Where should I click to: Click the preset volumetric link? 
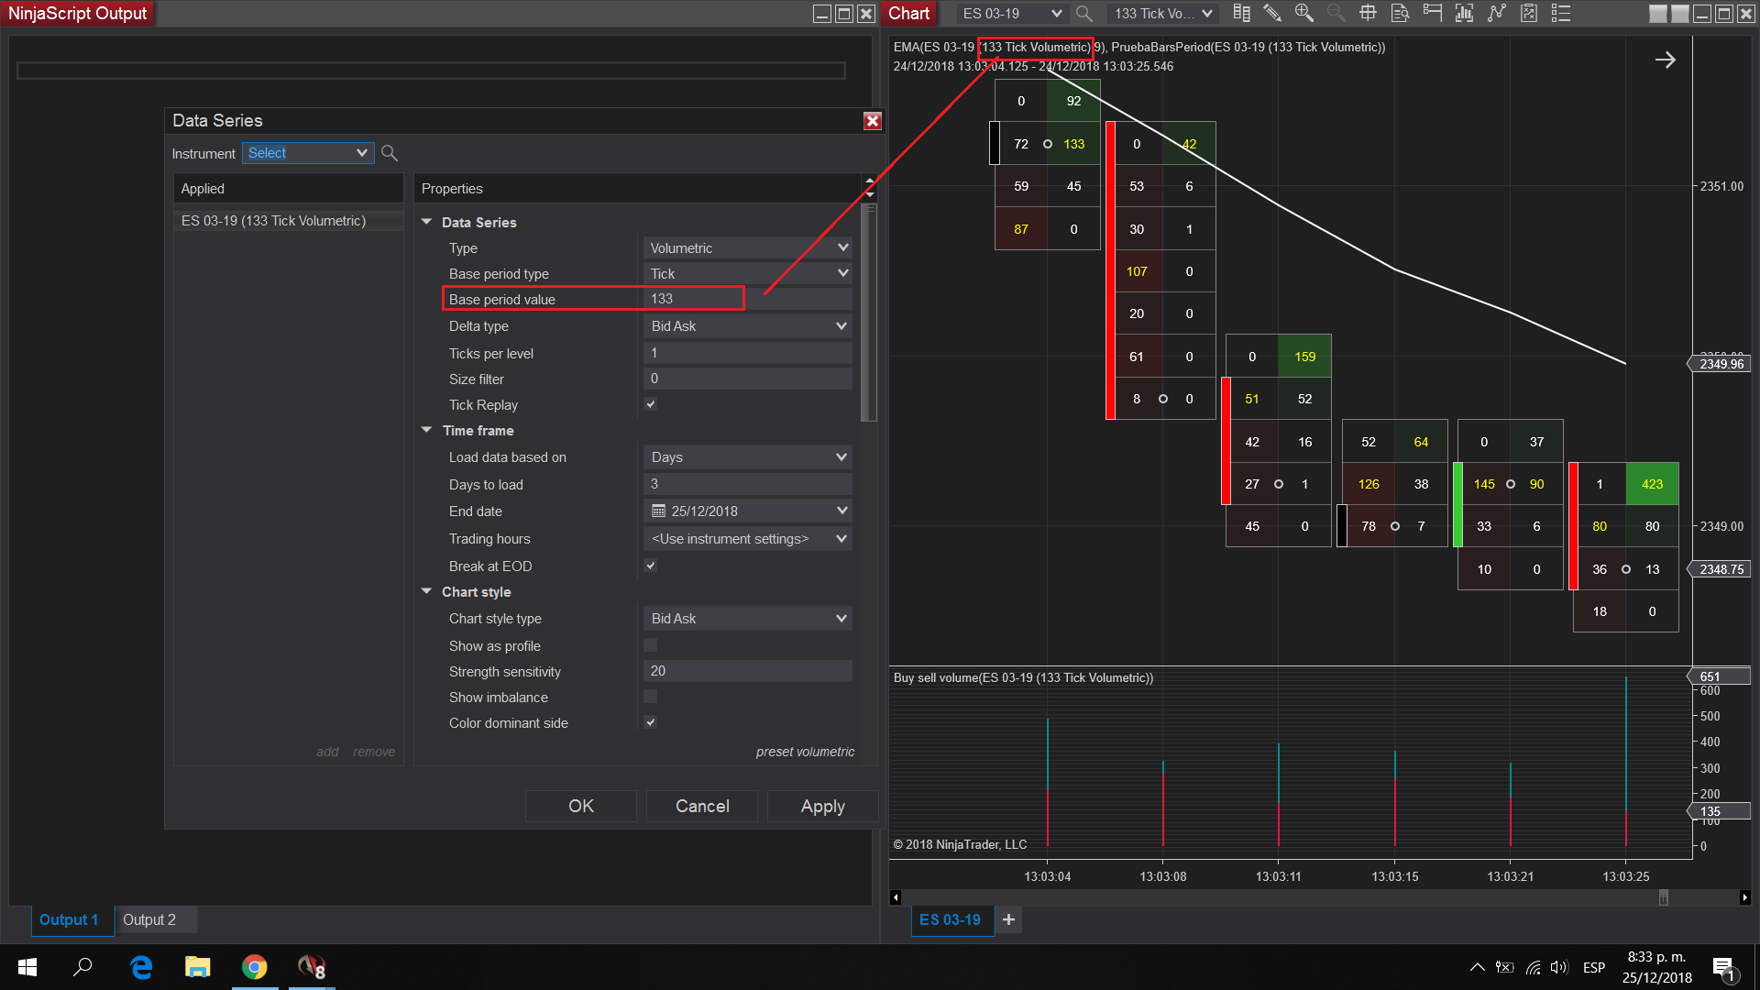click(x=805, y=752)
